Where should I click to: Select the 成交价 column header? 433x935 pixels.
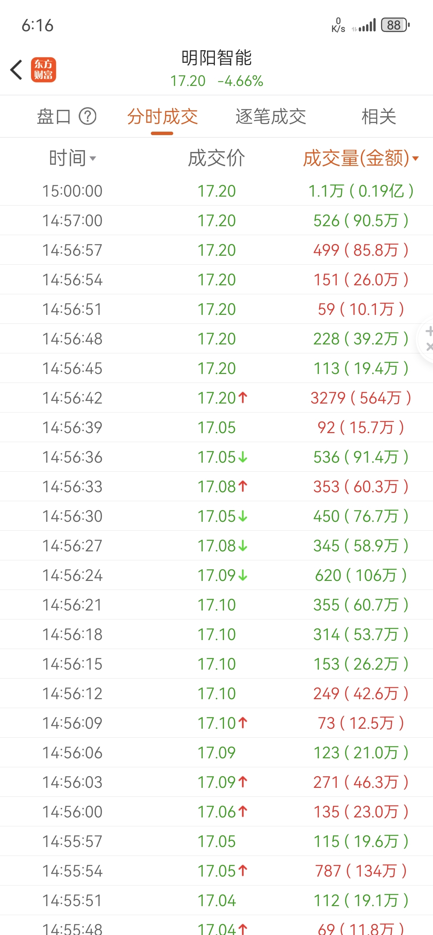coord(216,158)
